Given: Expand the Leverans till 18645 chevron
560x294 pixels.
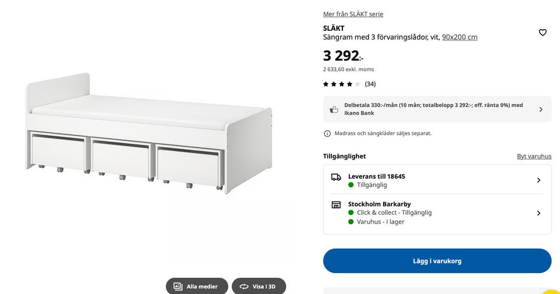Looking at the screenshot, I should tap(538, 180).
